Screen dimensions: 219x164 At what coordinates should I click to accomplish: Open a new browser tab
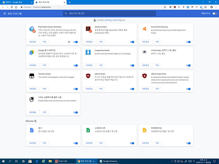point(70,2)
